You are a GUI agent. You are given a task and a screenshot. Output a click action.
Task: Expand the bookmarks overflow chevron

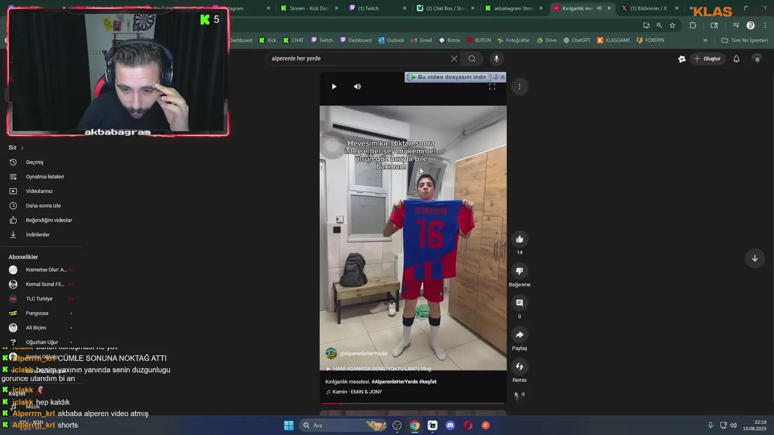point(705,40)
